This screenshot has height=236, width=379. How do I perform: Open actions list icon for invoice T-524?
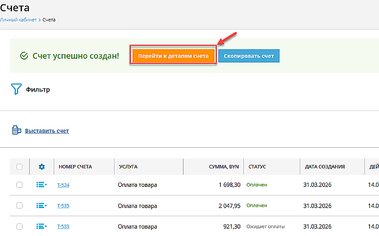click(41, 185)
